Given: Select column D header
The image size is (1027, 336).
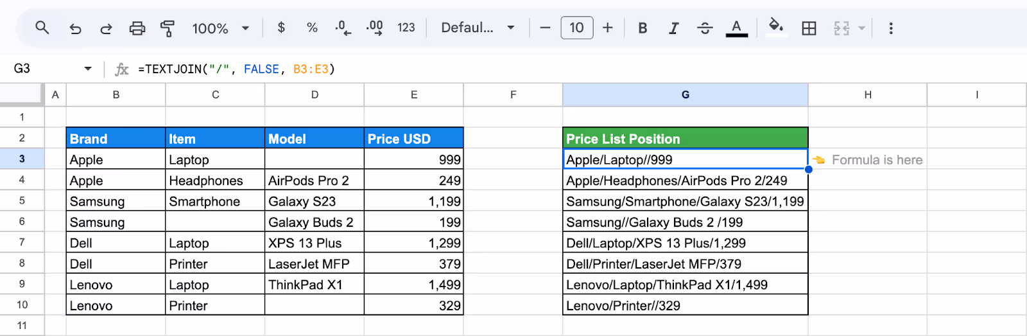Looking at the screenshot, I should tap(315, 94).
